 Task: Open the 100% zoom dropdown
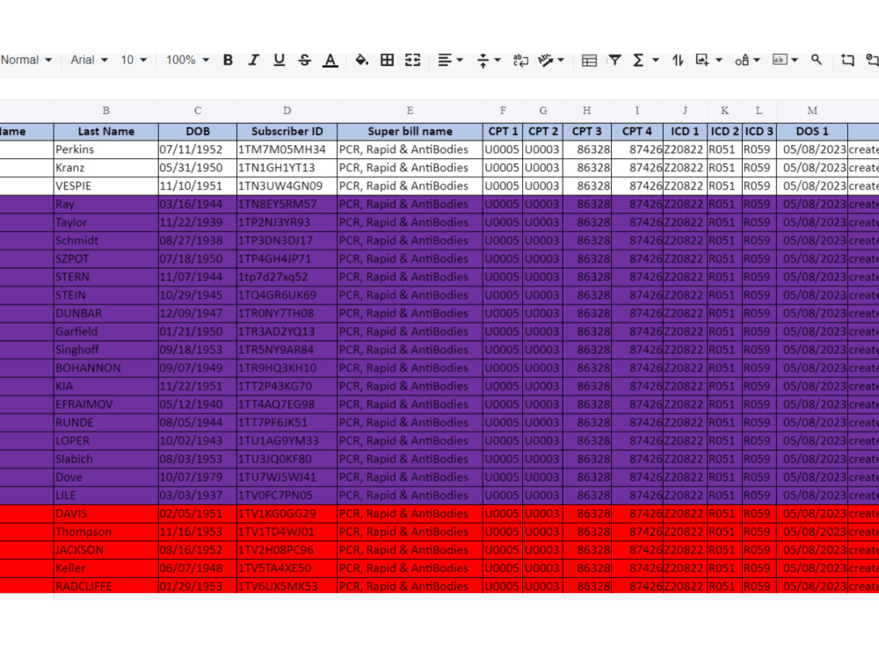187,60
